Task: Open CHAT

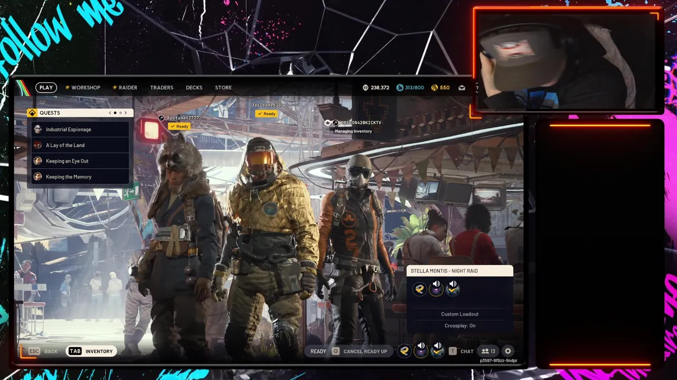Action: (x=467, y=351)
